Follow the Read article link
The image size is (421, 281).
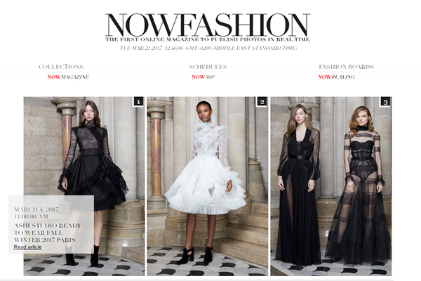pyautogui.click(x=27, y=247)
